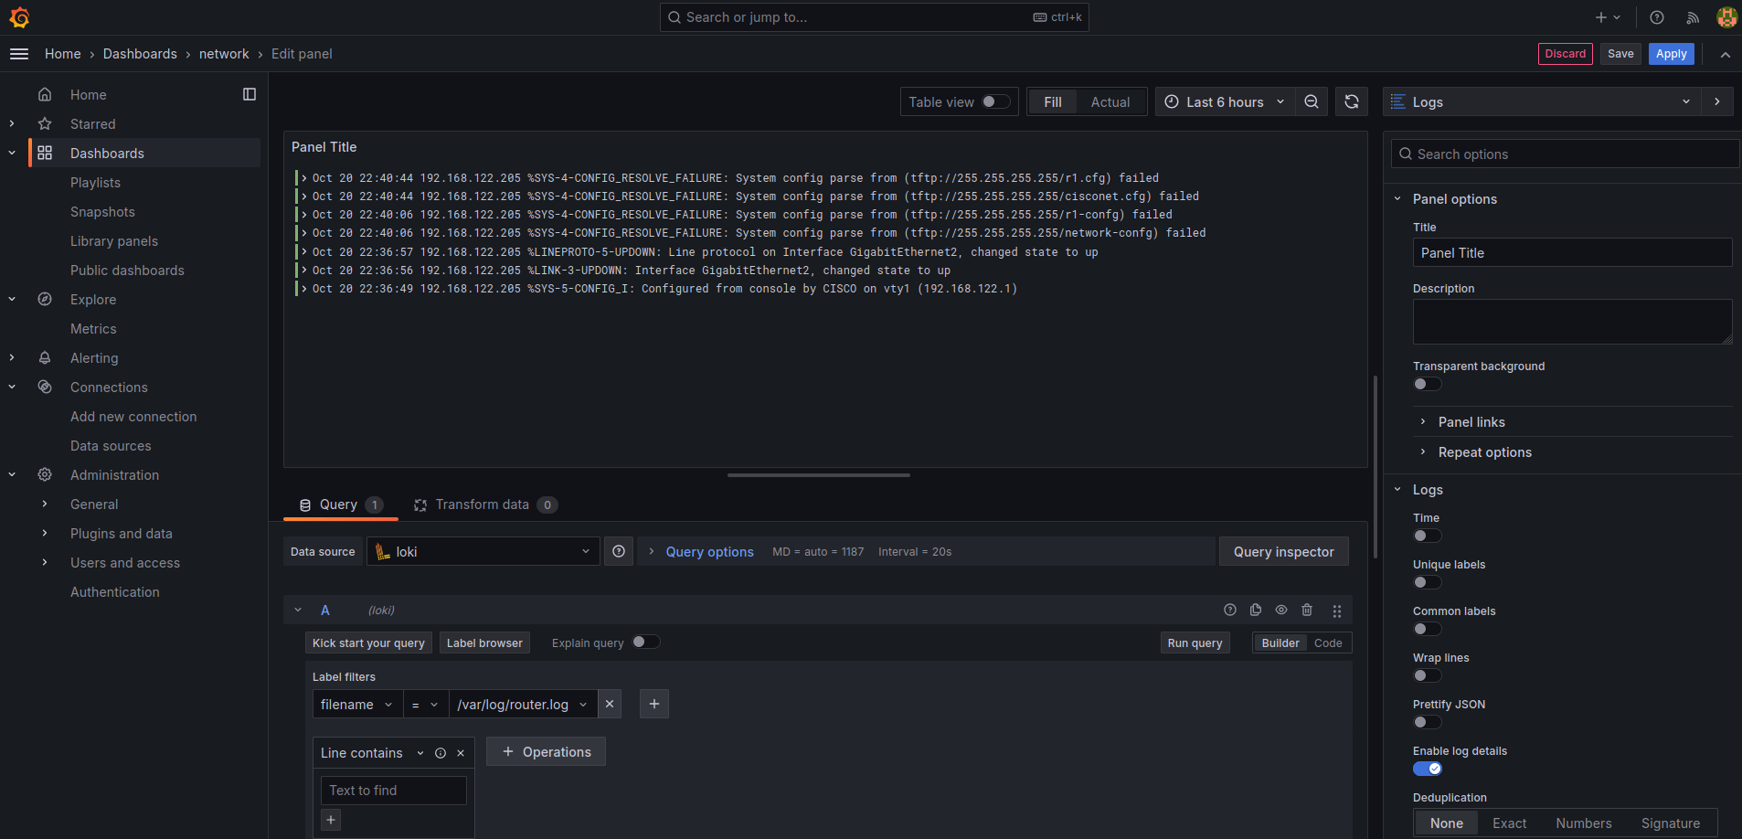Collapse the options pane arrow
Image resolution: width=1742 pixels, height=839 pixels.
point(1717,101)
